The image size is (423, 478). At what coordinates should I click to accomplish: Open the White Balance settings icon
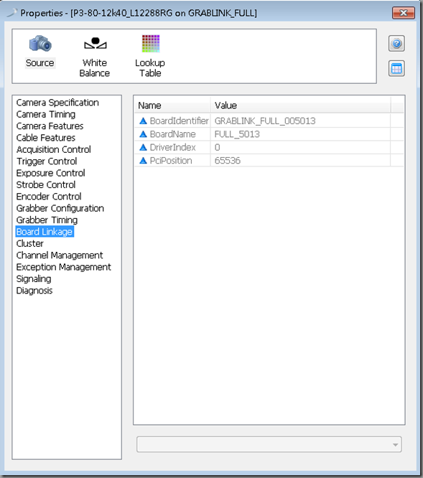coord(95,44)
